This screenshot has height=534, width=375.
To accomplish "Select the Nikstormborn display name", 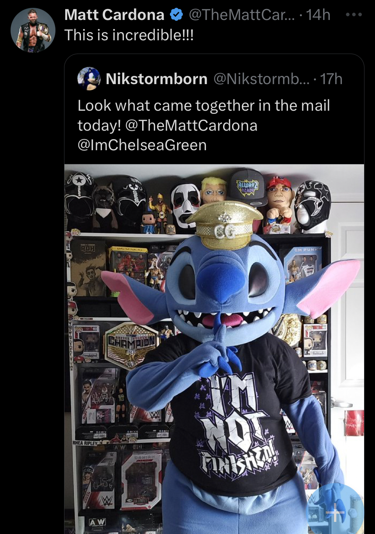I will (156, 79).
